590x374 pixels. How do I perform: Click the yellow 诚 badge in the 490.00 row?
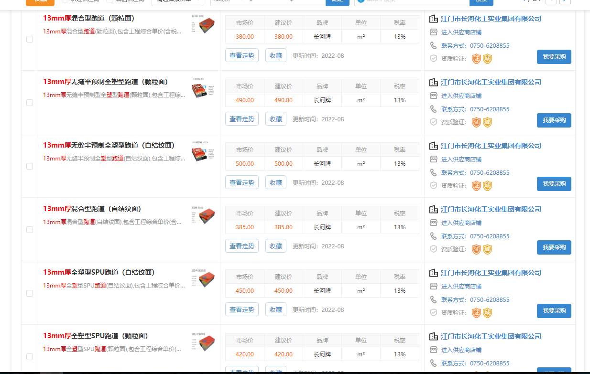tap(487, 122)
